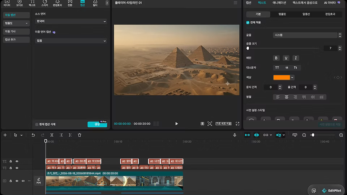347x195 pixels.
Task: Click the 생성 generate button
Action: click(97, 124)
